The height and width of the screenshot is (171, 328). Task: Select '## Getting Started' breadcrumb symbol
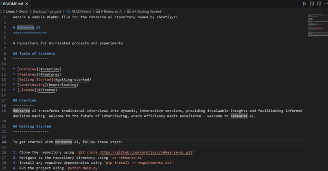(x=147, y=11)
